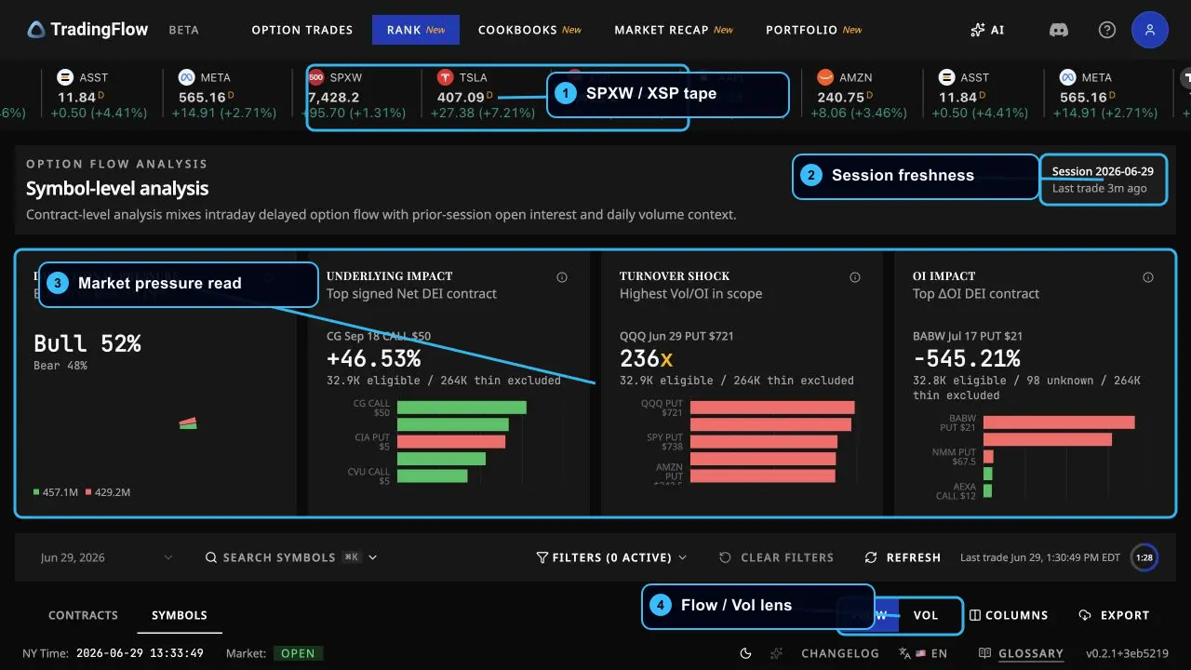Image resolution: width=1191 pixels, height=670 pixels.
Task: Click the Columns layout icon
Action: [x=975, y=615]
